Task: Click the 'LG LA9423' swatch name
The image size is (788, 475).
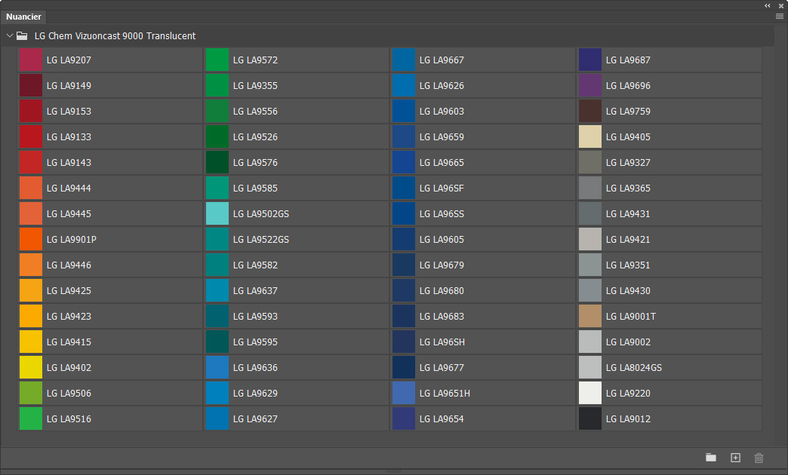Action: (69, 317)
